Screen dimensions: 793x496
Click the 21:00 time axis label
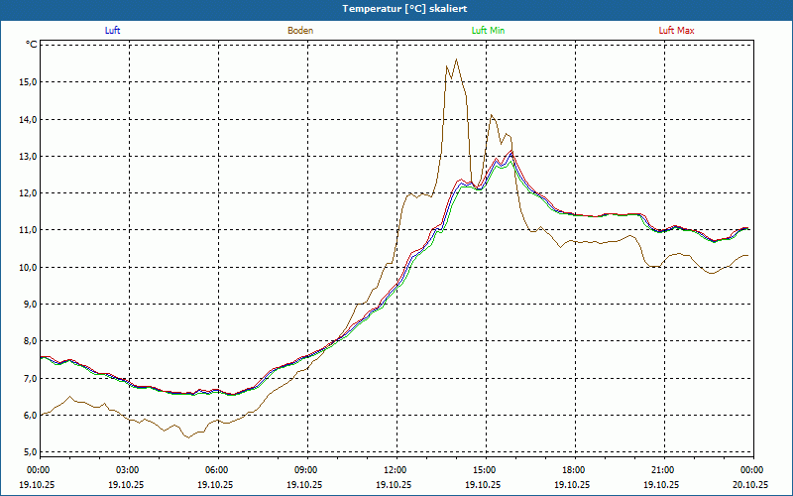coord(662,470)
